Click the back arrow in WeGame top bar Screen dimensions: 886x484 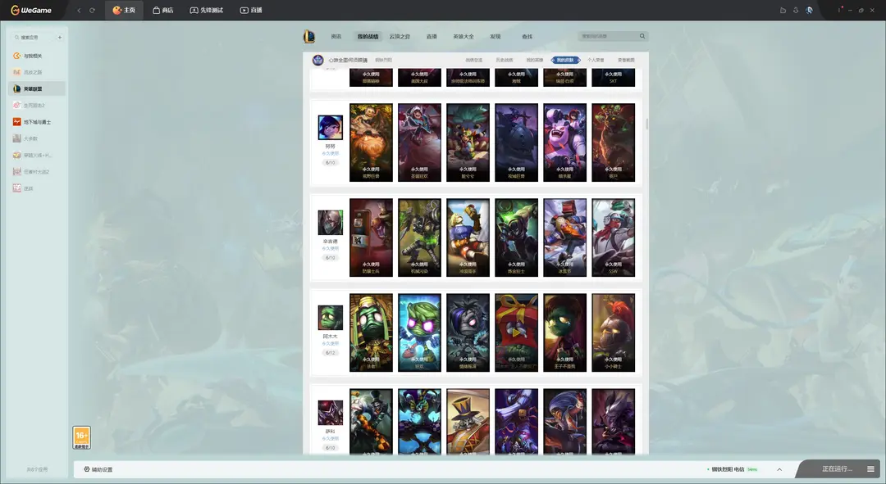pyautogui.click(x=79, y=10)
